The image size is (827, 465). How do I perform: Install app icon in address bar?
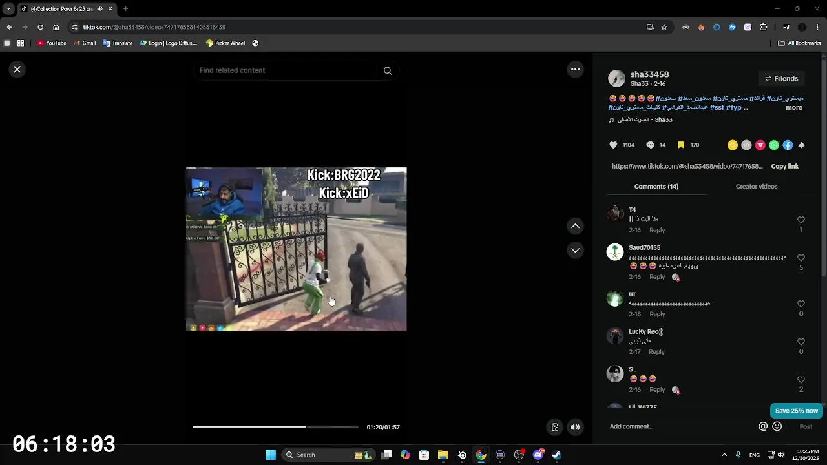click(x=650, y=27)
